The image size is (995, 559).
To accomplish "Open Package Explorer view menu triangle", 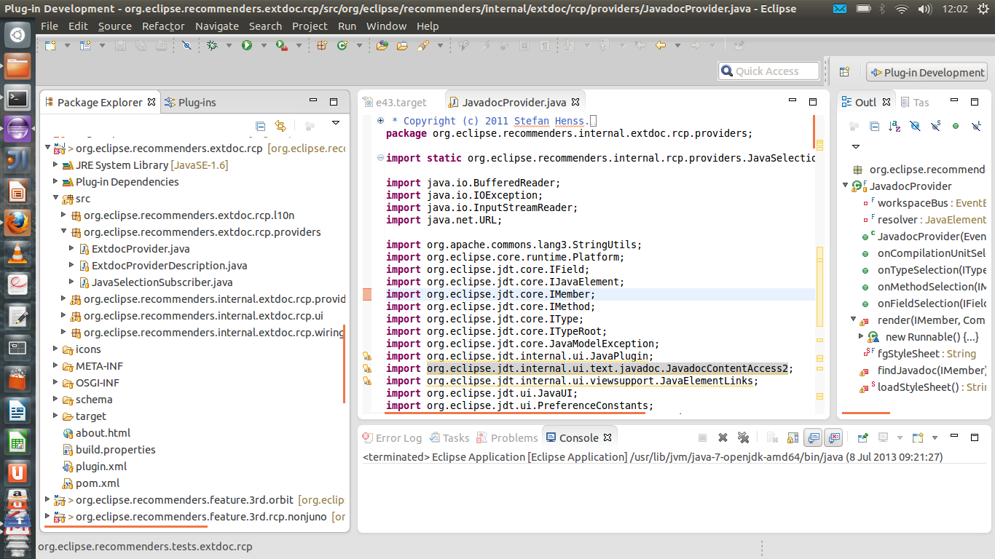I will [336, 123].
